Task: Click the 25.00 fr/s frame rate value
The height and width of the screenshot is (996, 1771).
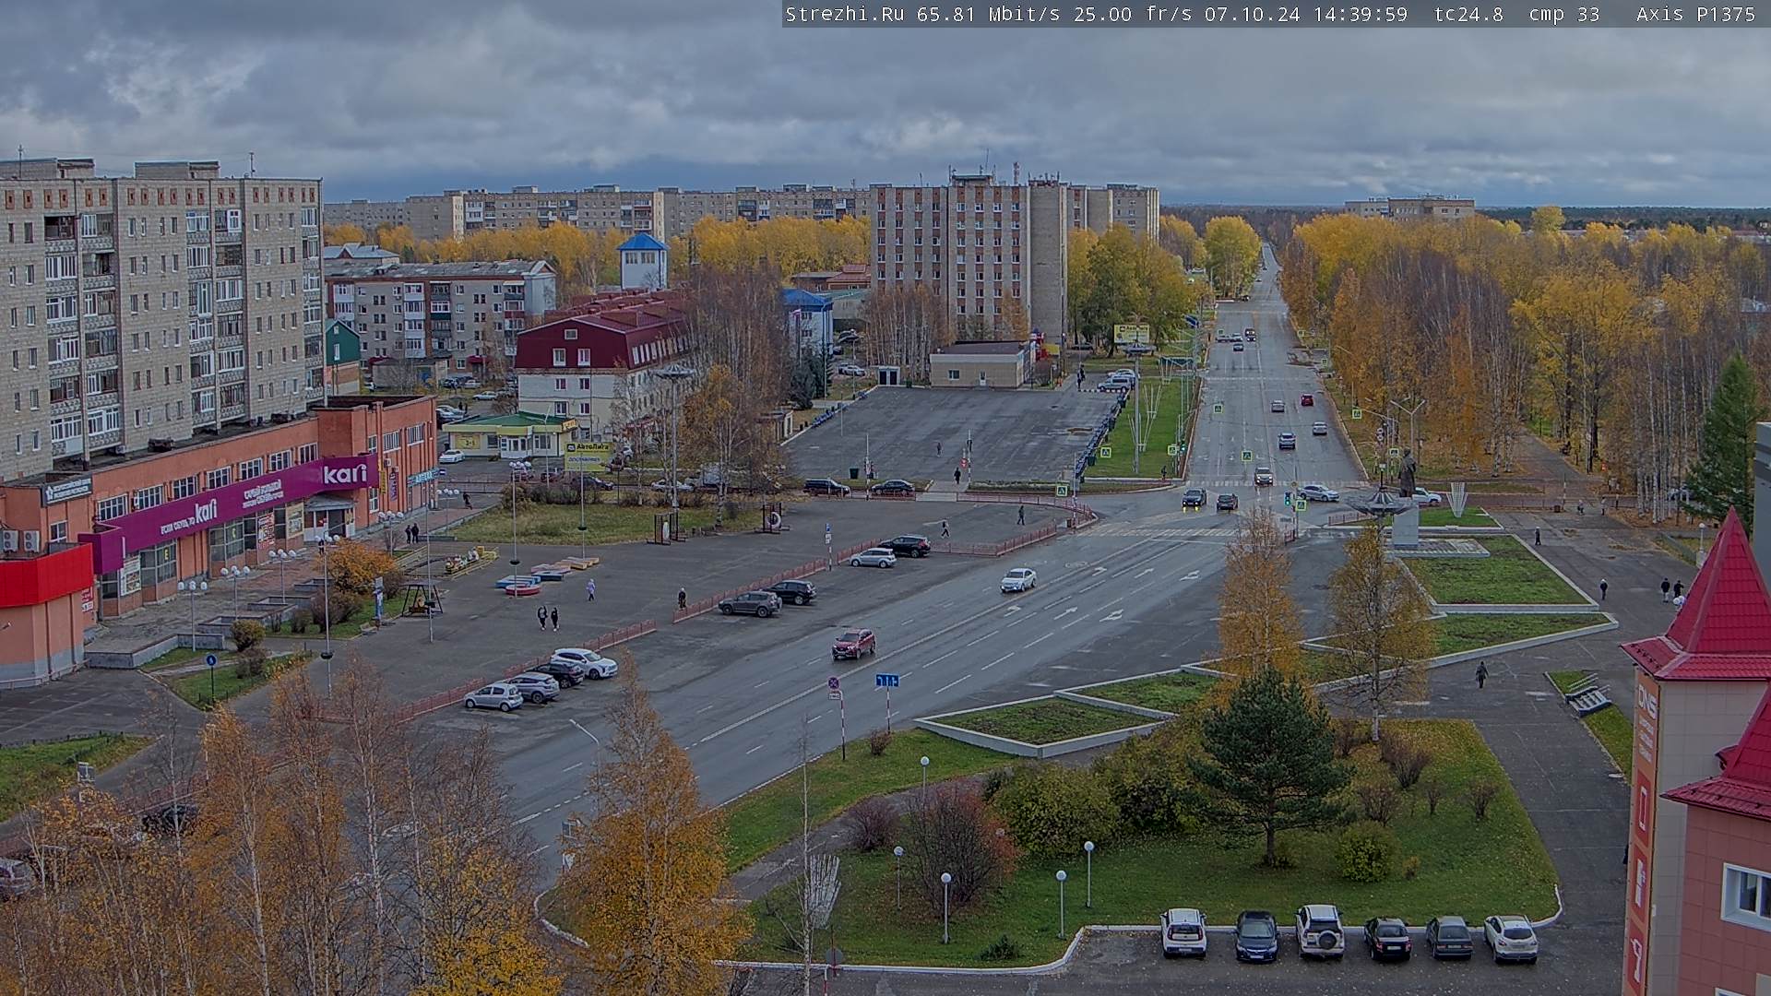Action: pos(1135,14)
